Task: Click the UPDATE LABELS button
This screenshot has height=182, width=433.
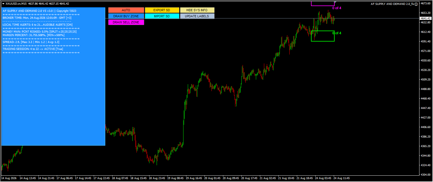Action: point(197,16)
